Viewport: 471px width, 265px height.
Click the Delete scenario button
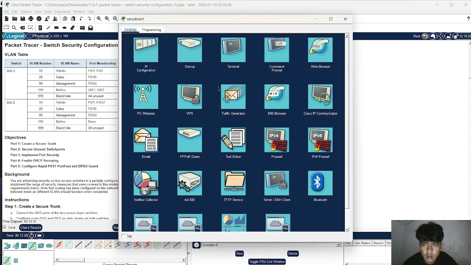click(x=293, y=254)
